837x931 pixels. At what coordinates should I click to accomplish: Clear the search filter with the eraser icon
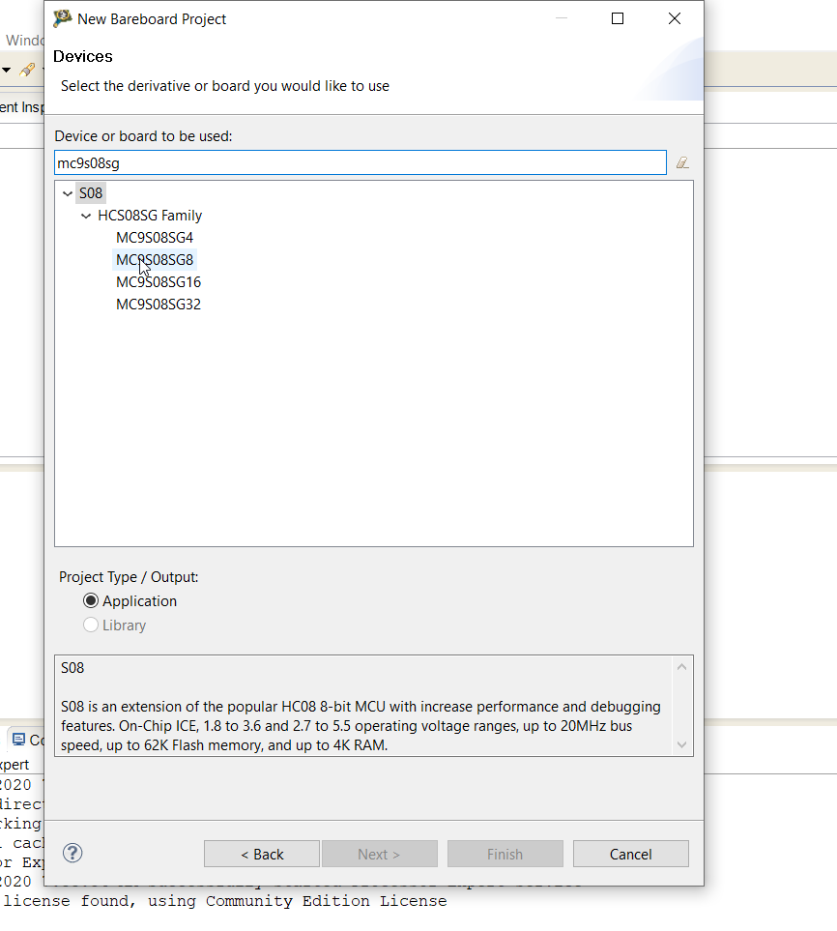point(682,161)
